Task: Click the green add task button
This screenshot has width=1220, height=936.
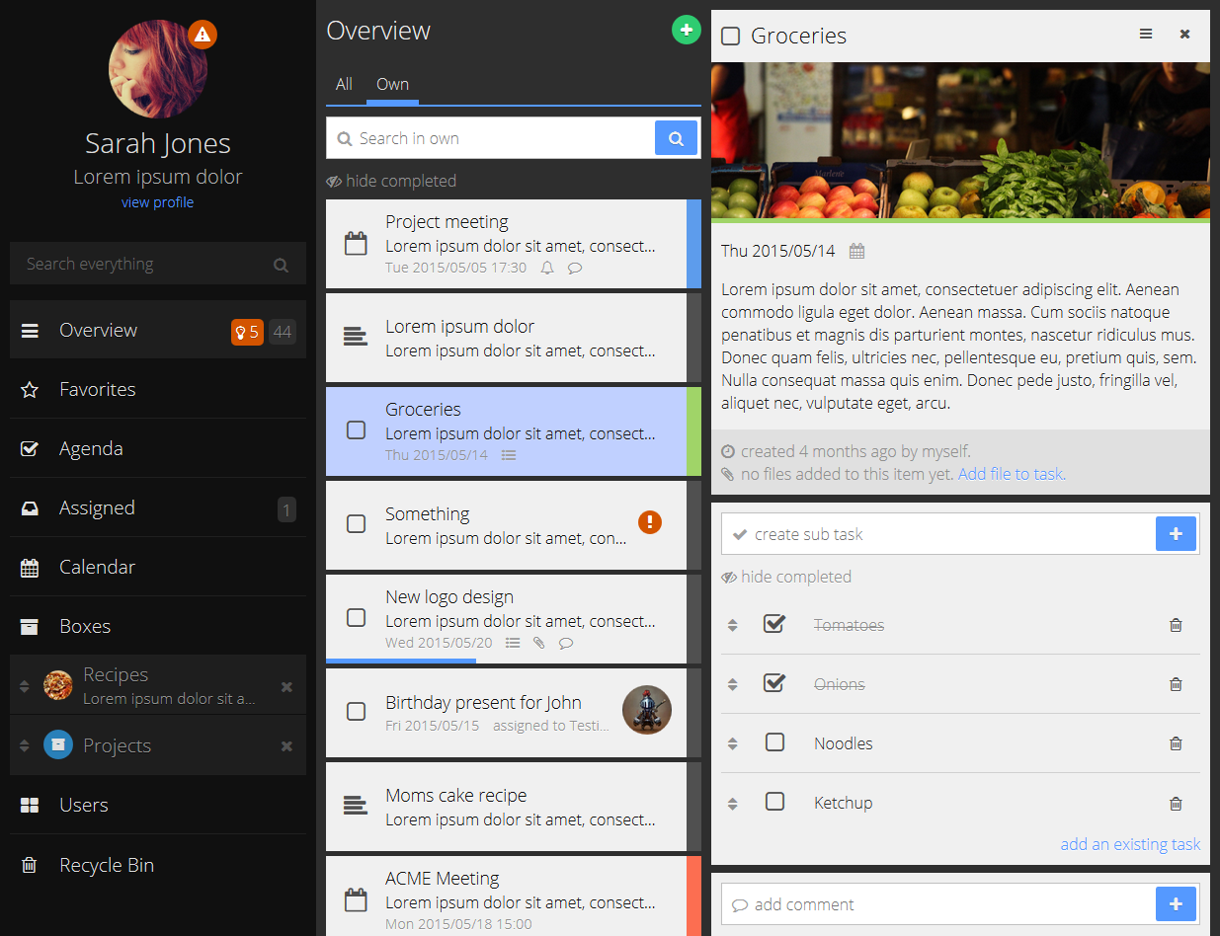Action: click(x=687, y=30)
